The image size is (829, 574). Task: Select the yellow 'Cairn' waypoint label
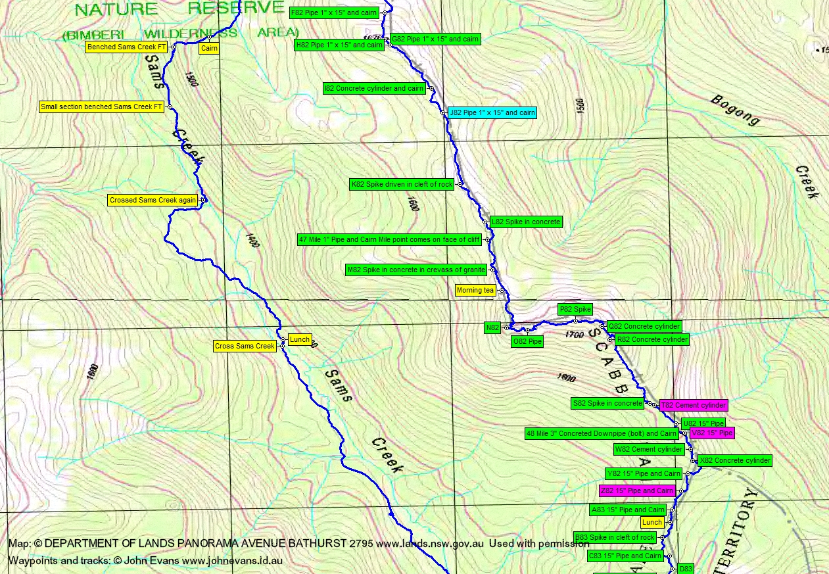pos(209,48)
